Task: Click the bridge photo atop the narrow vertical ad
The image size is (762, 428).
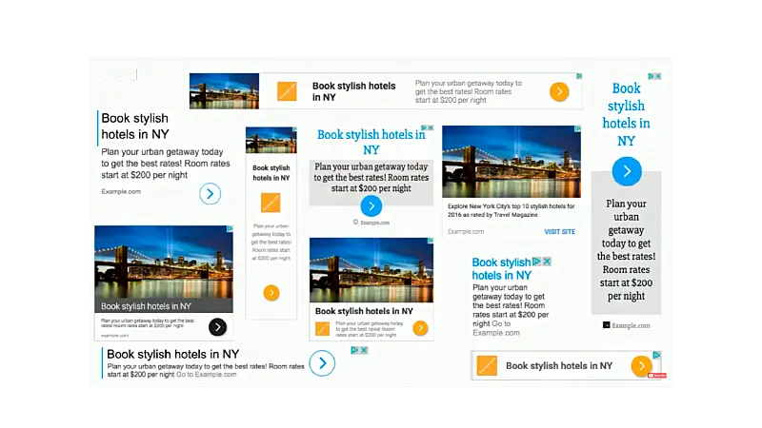Action: (271, 140)
